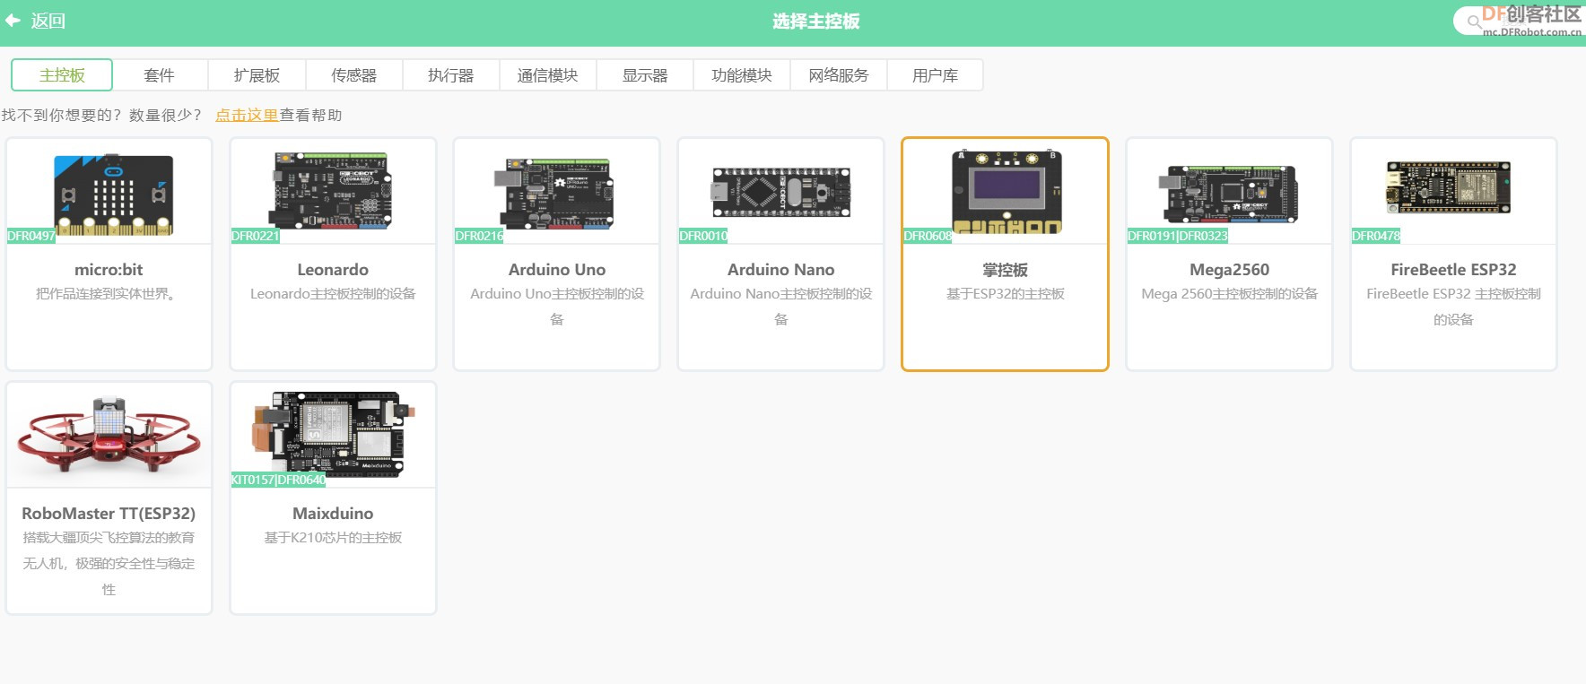Screen dimensions: 1586x684
Task: Select the RoboMaster TT drone image
Action: click(109, 434)
